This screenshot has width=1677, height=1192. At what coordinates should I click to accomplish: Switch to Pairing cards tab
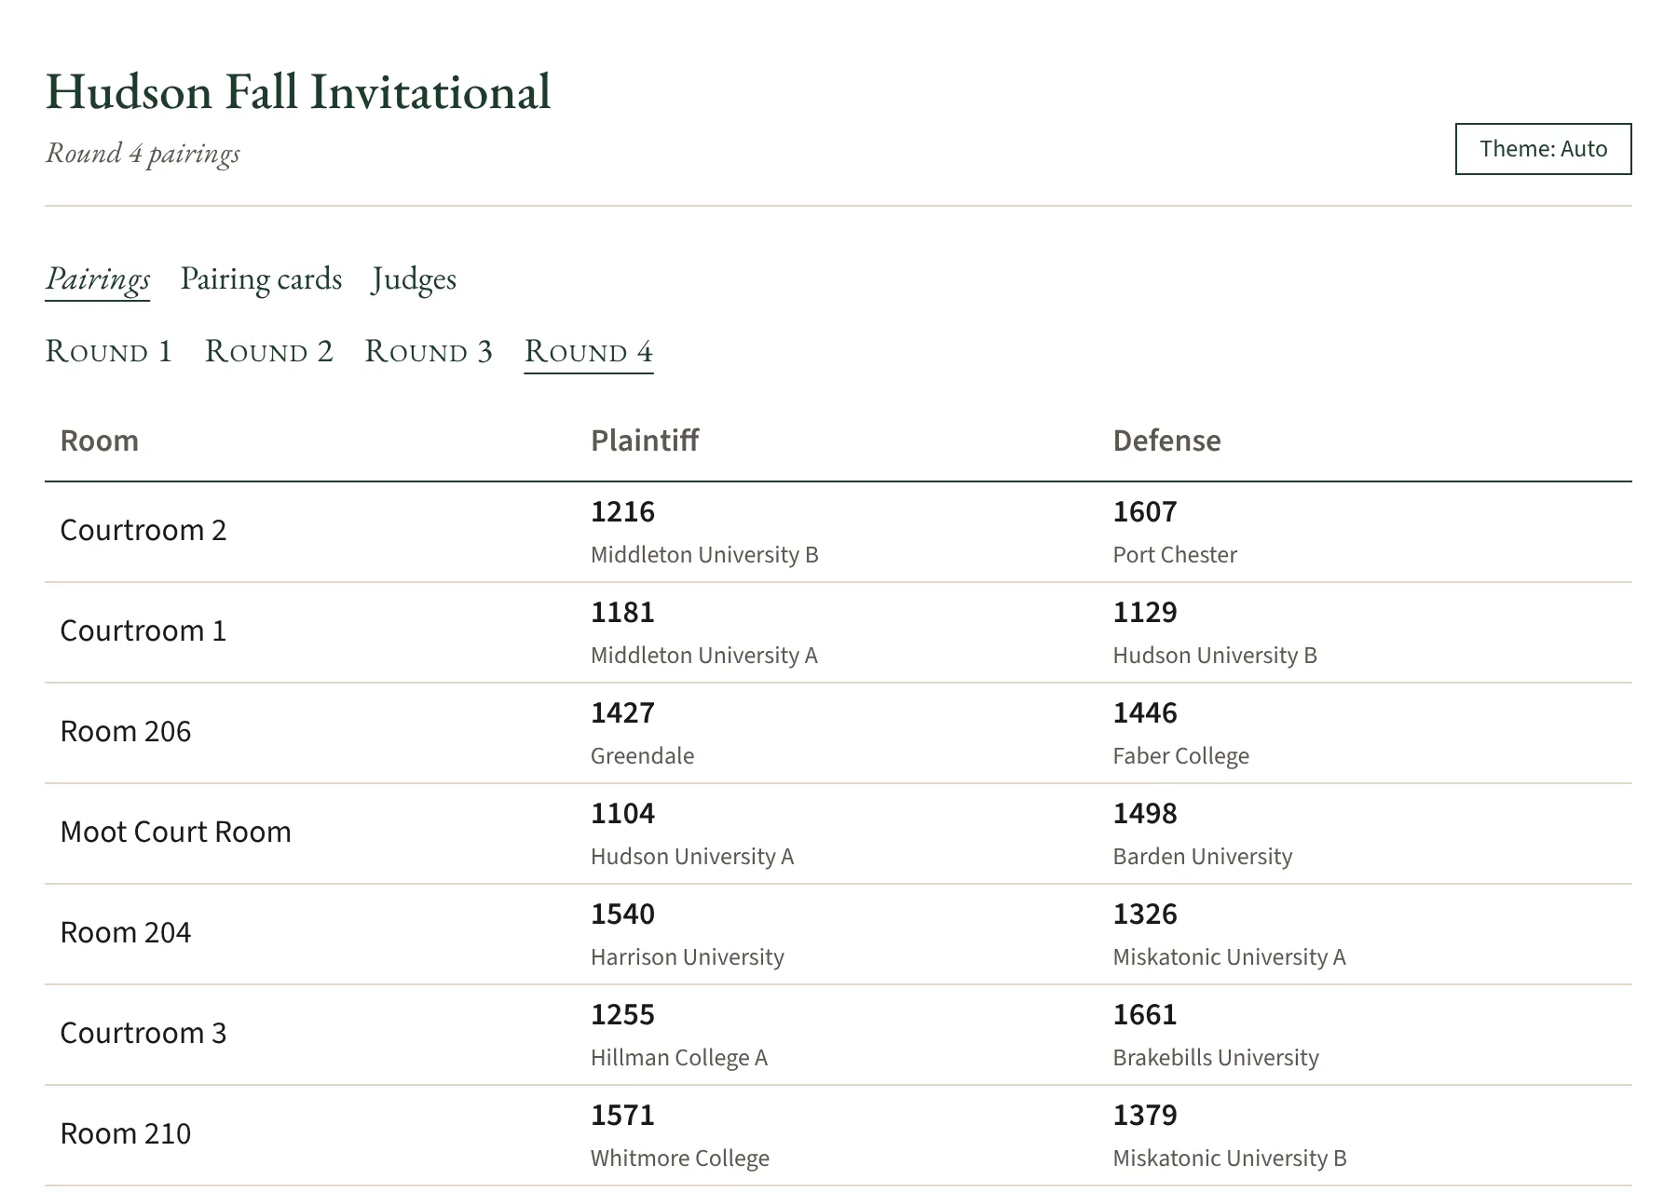point(261,278)
